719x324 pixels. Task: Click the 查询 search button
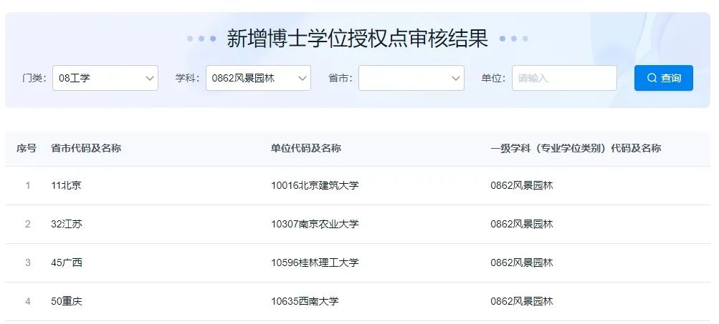click(663, 78)
